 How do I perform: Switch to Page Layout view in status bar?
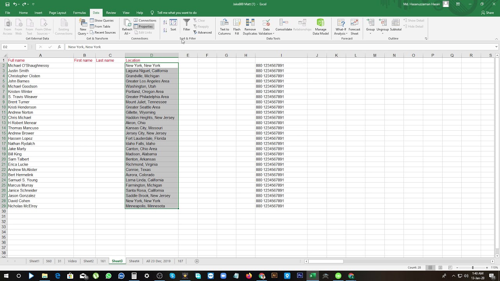(x=440, y=267)
